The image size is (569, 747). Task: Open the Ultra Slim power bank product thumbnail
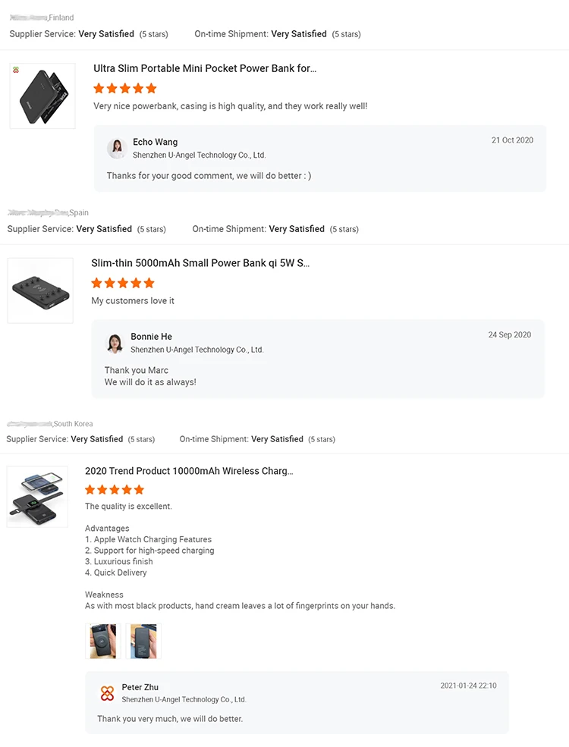42,96
